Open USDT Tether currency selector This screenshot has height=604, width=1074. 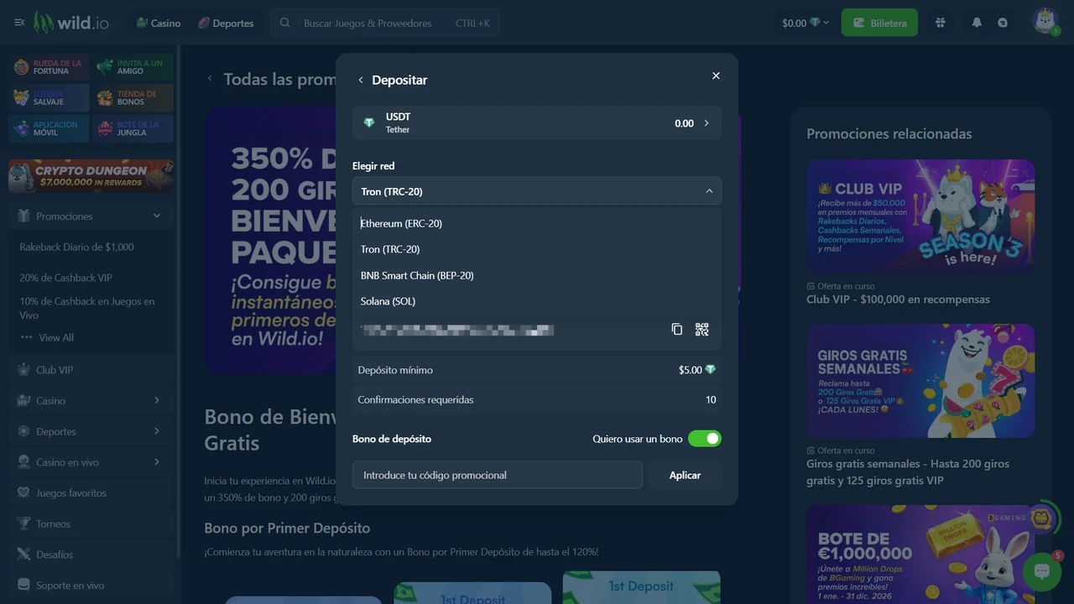[x=537, y=122]
